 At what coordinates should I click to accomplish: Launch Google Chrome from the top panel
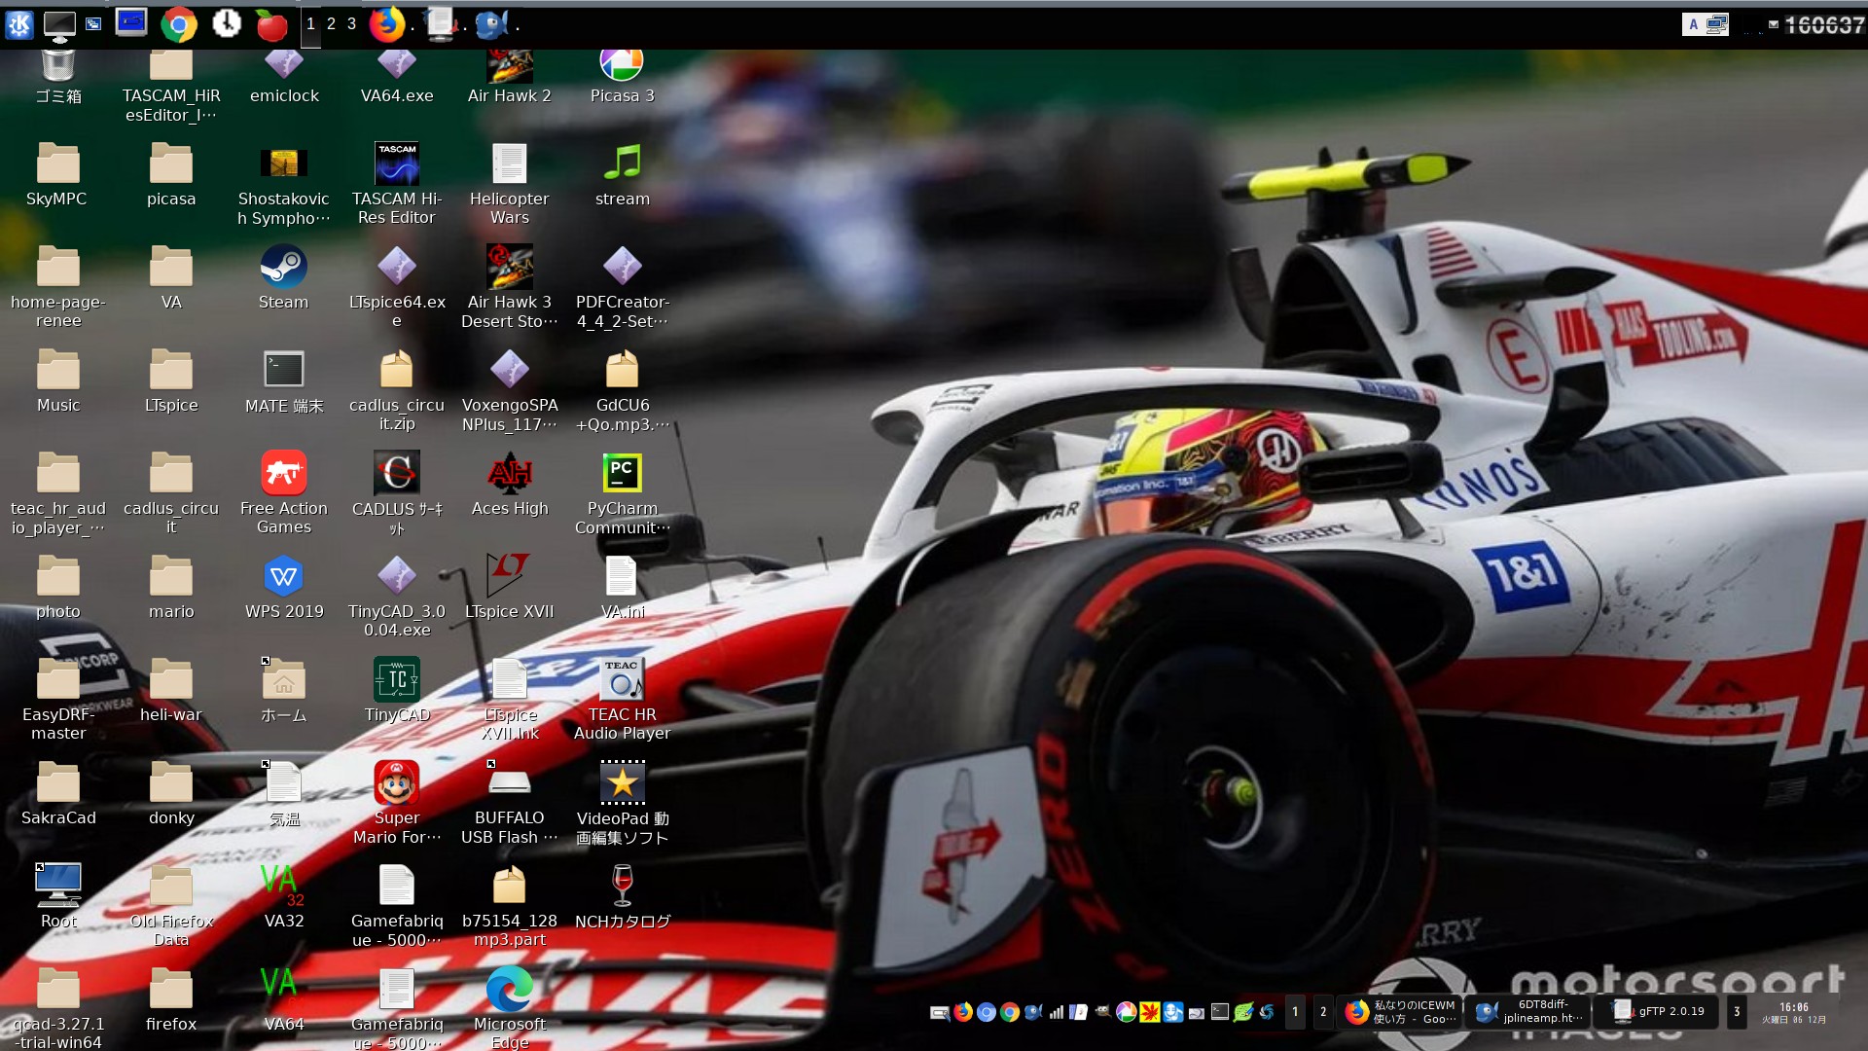tap(180, 24)
